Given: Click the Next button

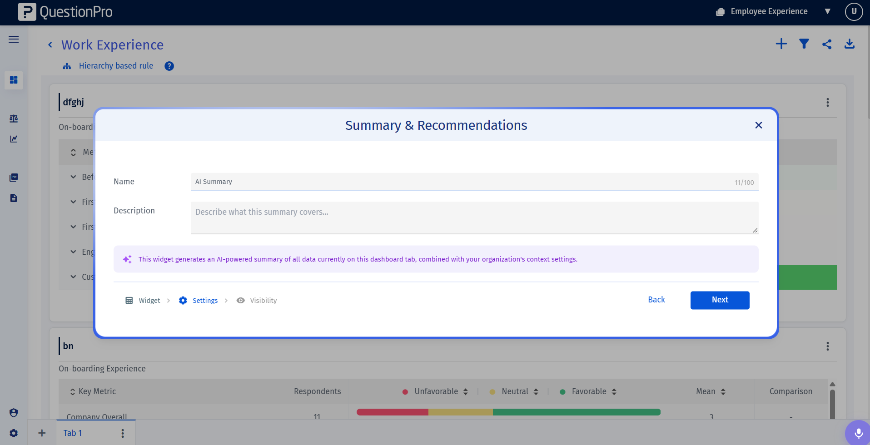Looking at the screenshot, I should pyautogui.click(x=720, y=300).
